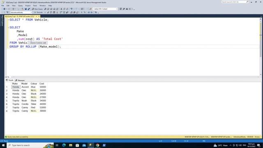Click the taskbar search box

click(30, 145)
